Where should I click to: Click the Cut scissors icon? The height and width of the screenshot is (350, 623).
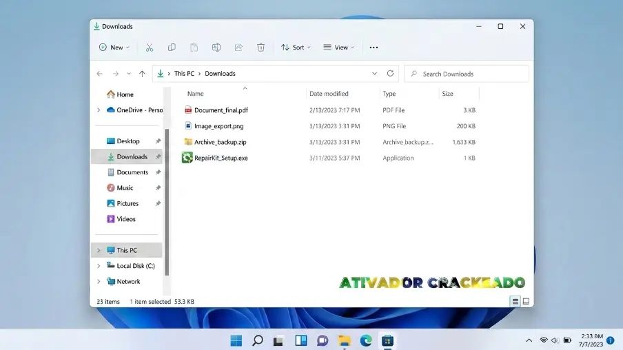150,48
